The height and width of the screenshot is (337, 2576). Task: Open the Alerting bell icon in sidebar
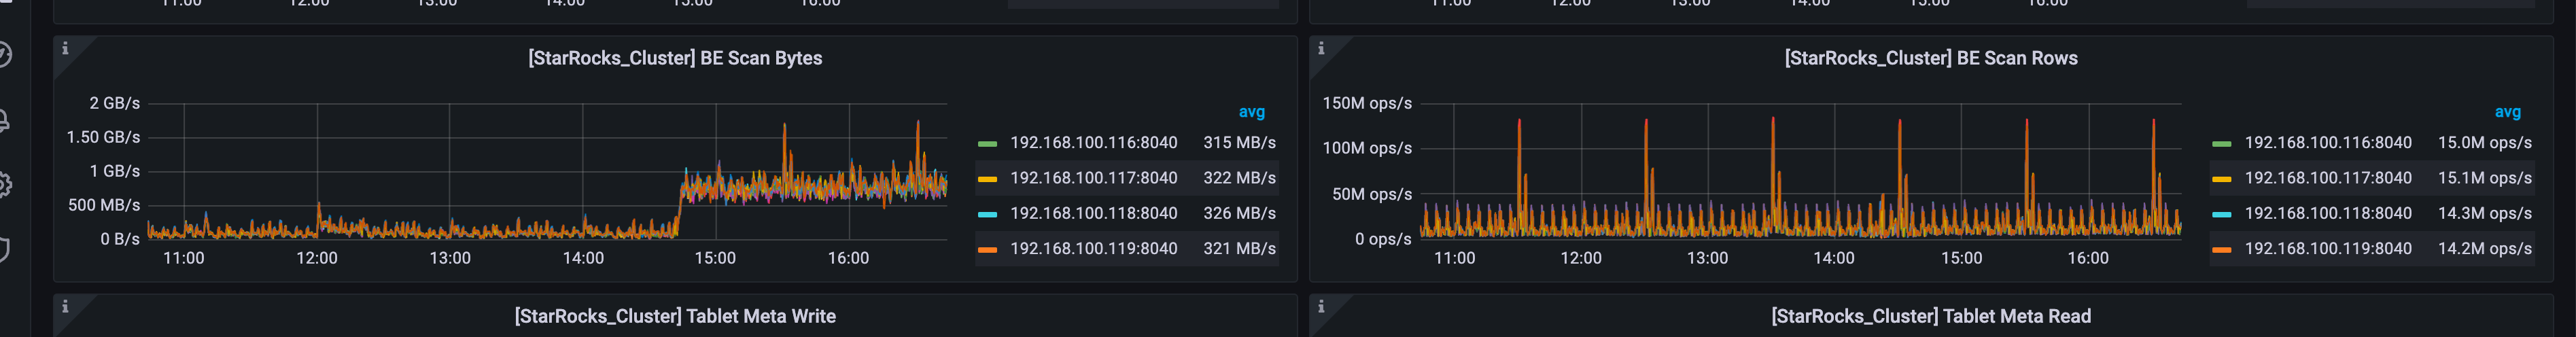[4, 121]
